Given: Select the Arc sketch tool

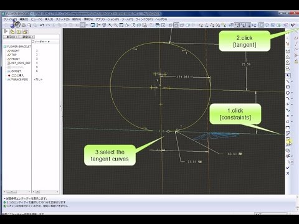Looking at the screenshot, I should [288, 98].
